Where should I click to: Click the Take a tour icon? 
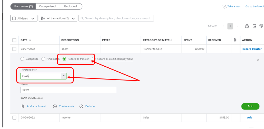[x=225, y=7]
